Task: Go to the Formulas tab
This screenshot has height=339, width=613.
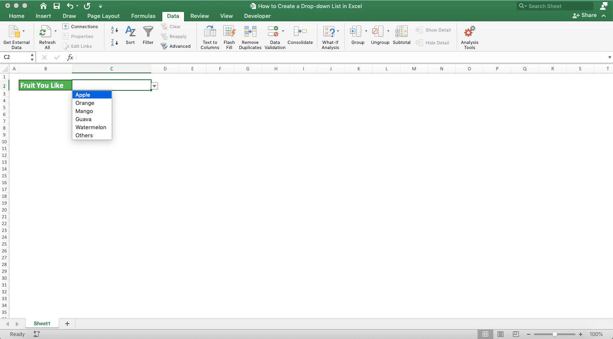Action: pyautogui.click(x=144, y=16)
